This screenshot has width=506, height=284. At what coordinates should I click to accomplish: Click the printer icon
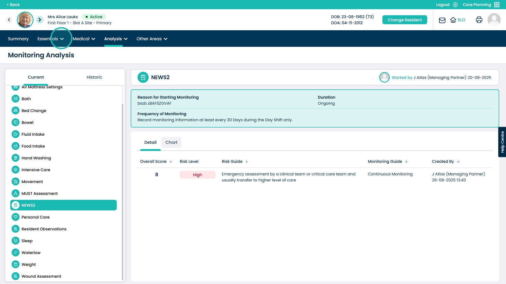point(479,20)
